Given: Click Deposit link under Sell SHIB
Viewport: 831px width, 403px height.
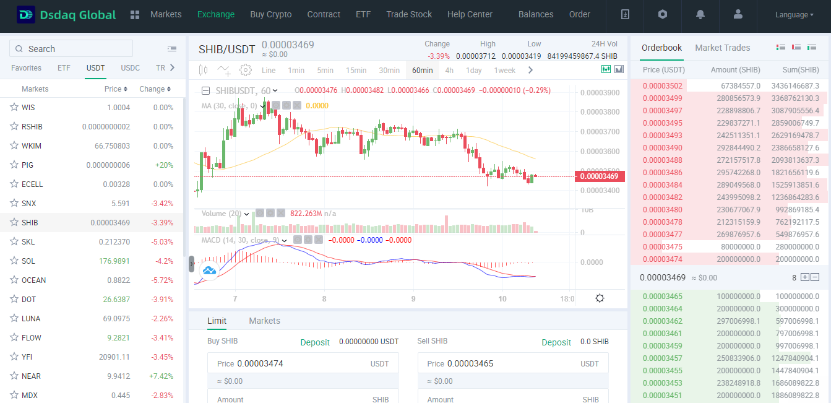Looking at the screenshot, I should tap(556, 342).
